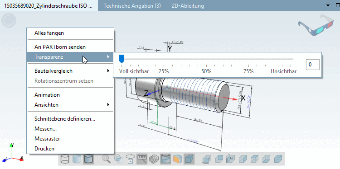Toggle the labeling callout toolbar button
The width and height of the screenshot is (340, 169).
point(142,159)
